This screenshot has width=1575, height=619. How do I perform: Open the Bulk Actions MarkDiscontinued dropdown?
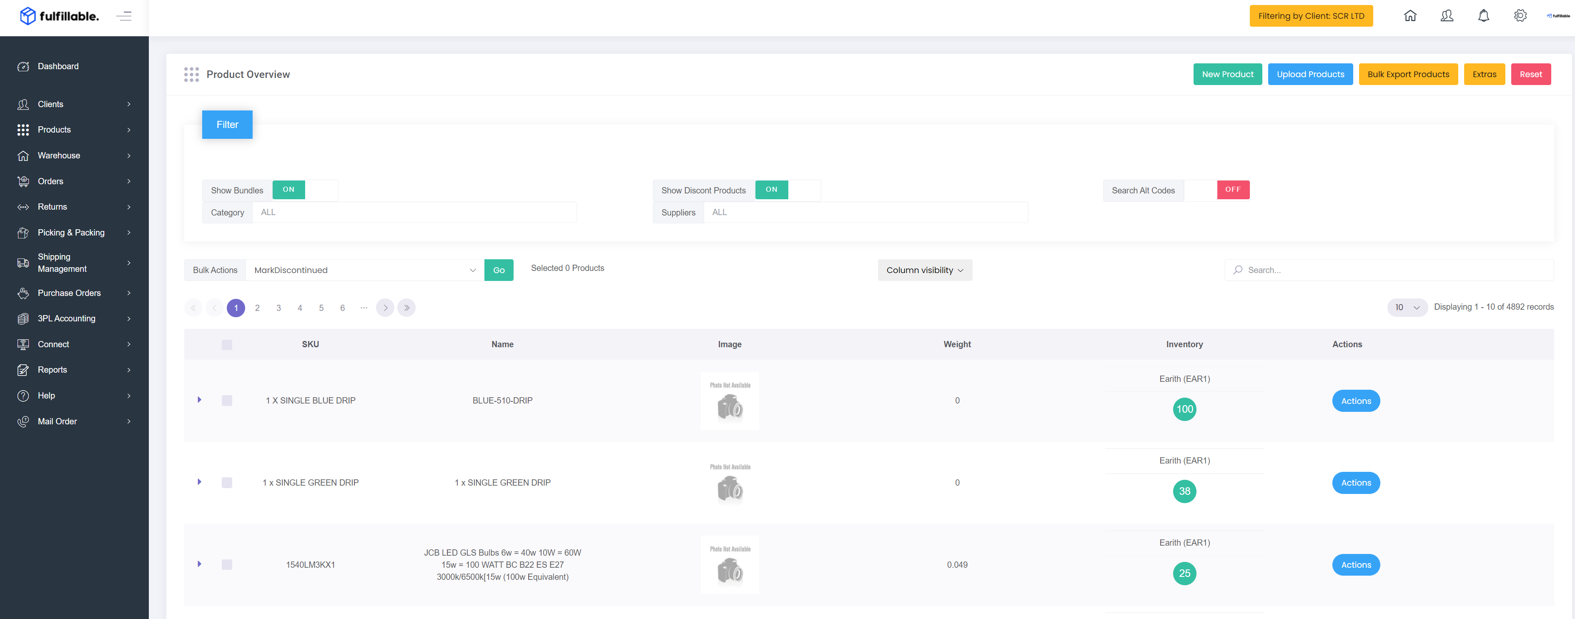pos(364,270)
